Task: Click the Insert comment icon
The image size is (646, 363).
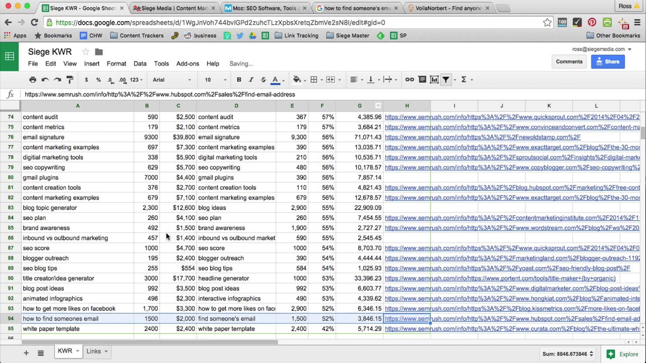Action: [422, 80]
